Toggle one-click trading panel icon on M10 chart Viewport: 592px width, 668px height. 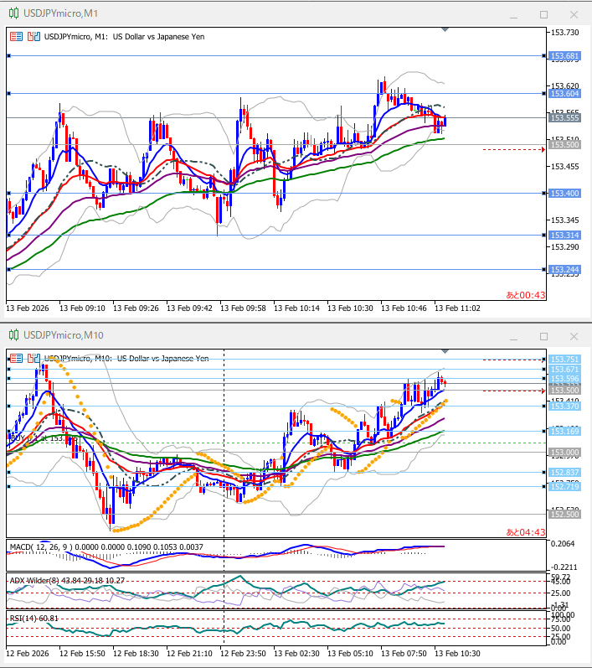[17, 358]
